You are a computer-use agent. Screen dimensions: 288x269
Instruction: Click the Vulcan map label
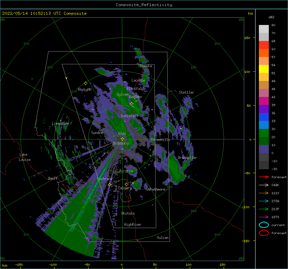tap(163, 238)
